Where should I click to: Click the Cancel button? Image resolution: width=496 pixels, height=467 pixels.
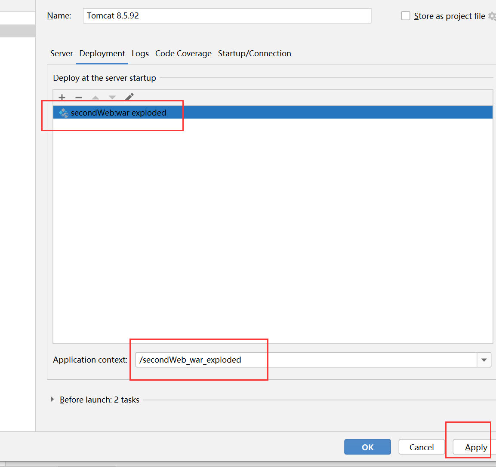point(421,447)
